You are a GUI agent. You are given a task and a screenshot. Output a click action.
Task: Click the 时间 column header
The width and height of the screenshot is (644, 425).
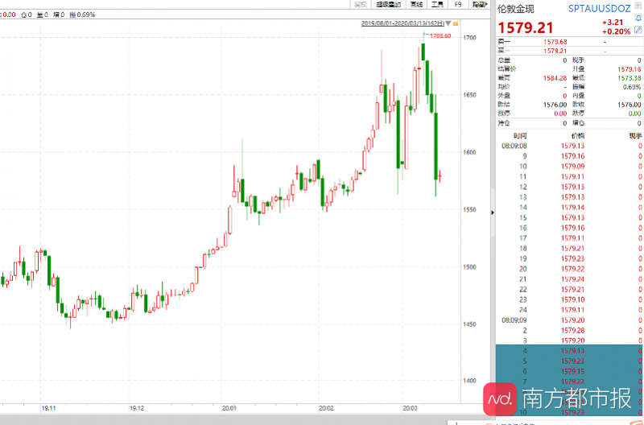click(520, 136)
